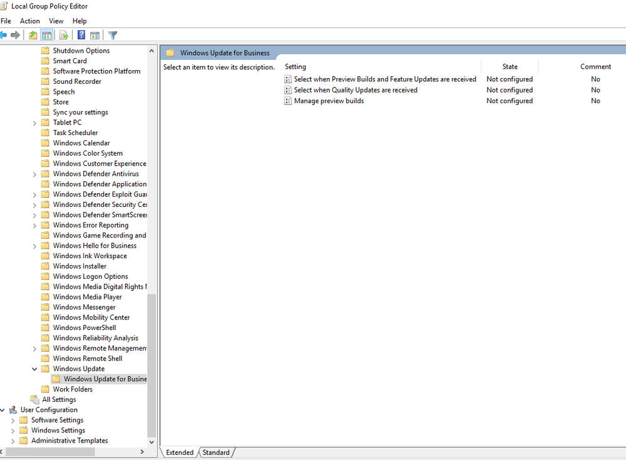Click the Up One Level toolbar icon

tap(33, 35)
